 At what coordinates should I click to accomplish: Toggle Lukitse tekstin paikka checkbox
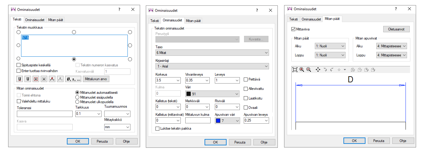(x=157, y=128)
